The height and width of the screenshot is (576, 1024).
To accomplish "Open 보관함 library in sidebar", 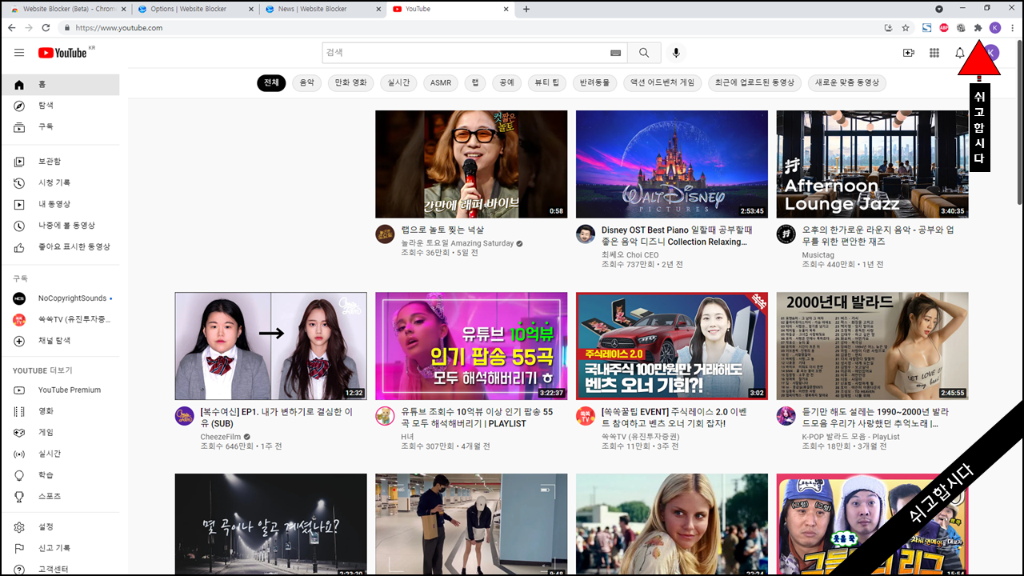I will click(60, 162).
